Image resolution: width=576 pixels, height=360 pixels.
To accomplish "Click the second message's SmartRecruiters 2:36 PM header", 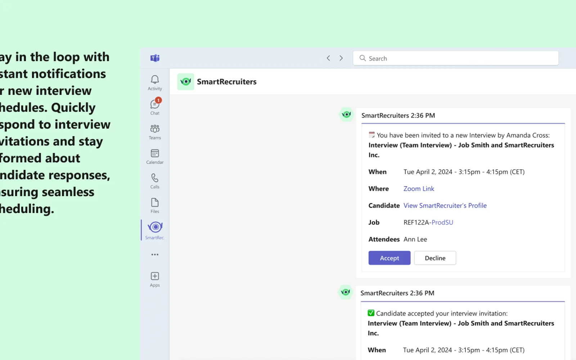I will pos(397,293).
